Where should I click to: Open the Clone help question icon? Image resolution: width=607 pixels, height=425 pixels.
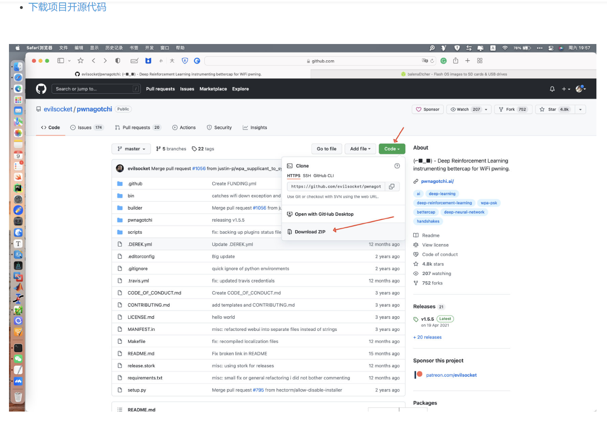[397, 166]
